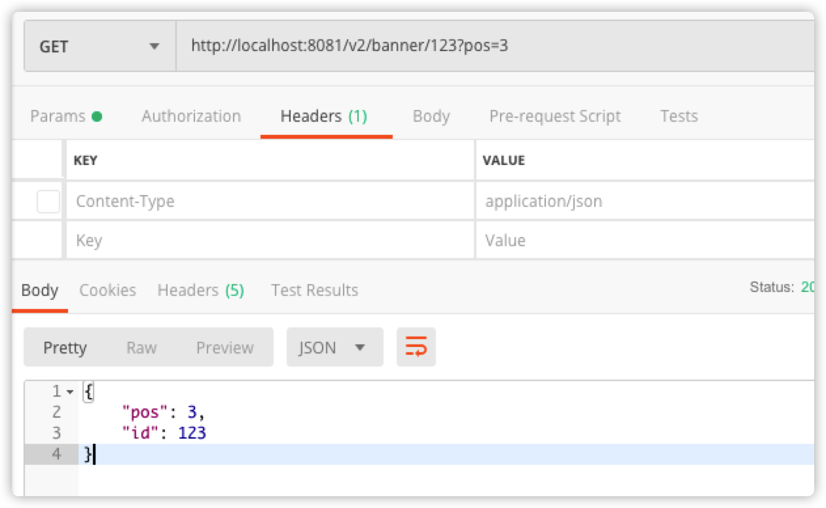Select the Tests tab
Image resolution: width=826 pixels, height=508 pixels.
[679, 117]
